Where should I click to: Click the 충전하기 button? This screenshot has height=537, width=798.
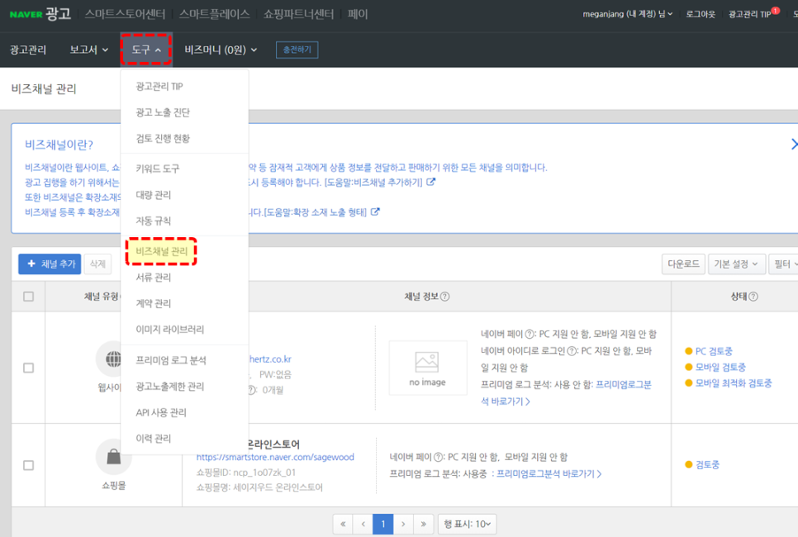297,50
